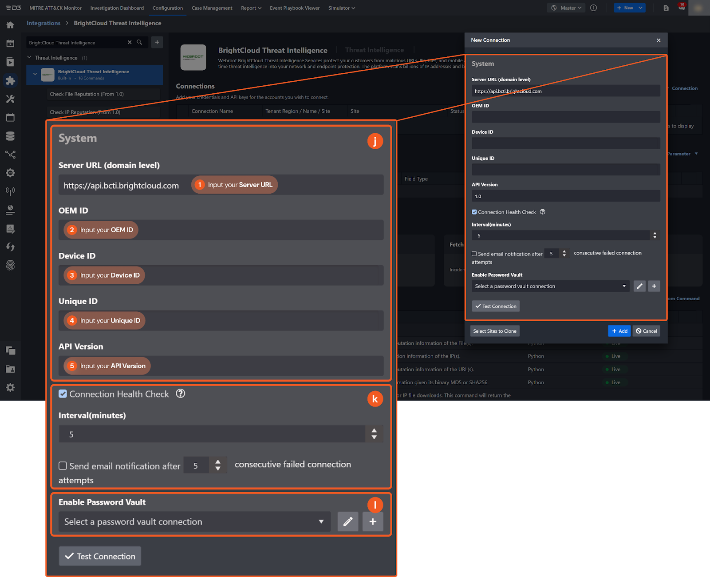Open the Select a password vault connection dropdown
Viewport: 710px width, 577px height.
194,521
